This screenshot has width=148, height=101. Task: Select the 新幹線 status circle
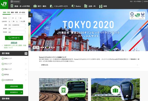(x=3, y=75)
